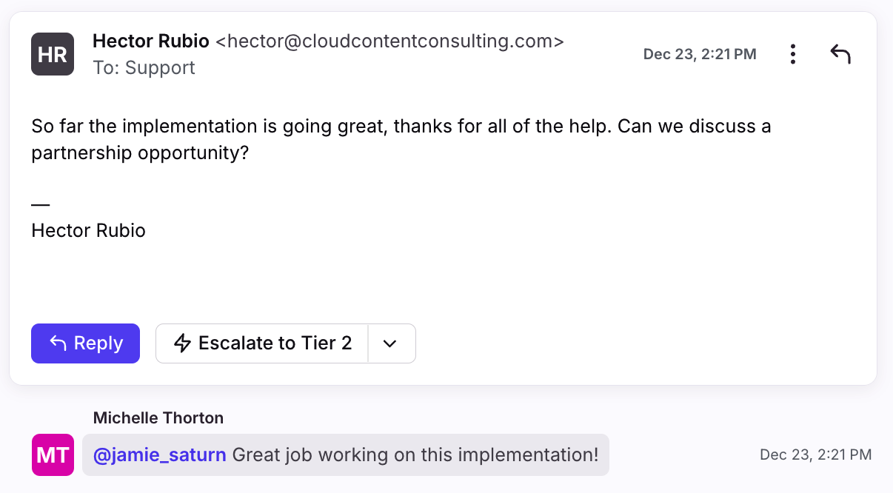Image resolution: width=893 pixels, height=493 pixels.
Task: Click the commenter name Michelle Thorton
Action: click(x=158, y=418)
